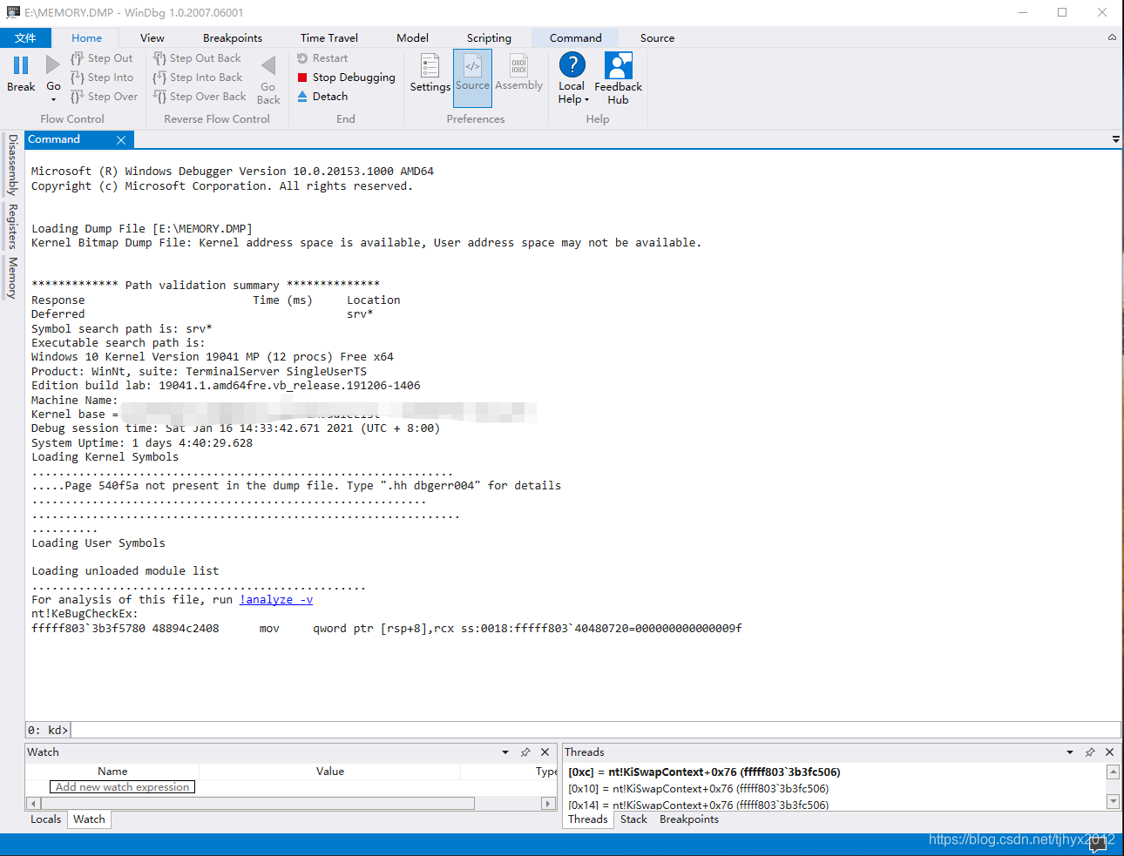Viewport: 1124px width, 856px height.
Task: Click the WinDbg title bar app icon
Action: 13,12
